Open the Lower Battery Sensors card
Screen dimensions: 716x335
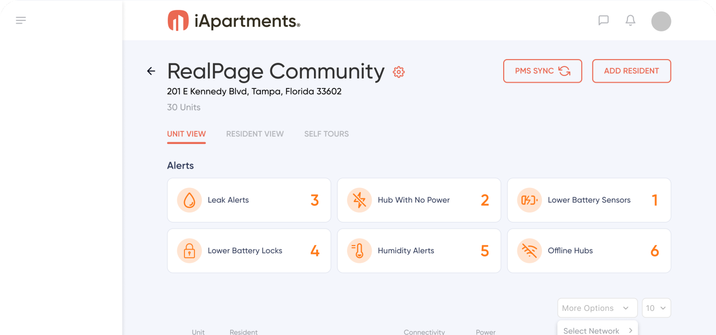(589, 200)
